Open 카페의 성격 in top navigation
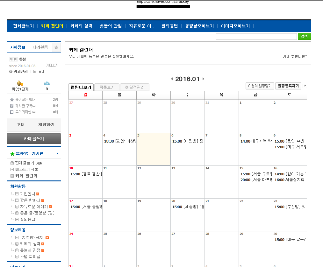 tap(81, 26)
